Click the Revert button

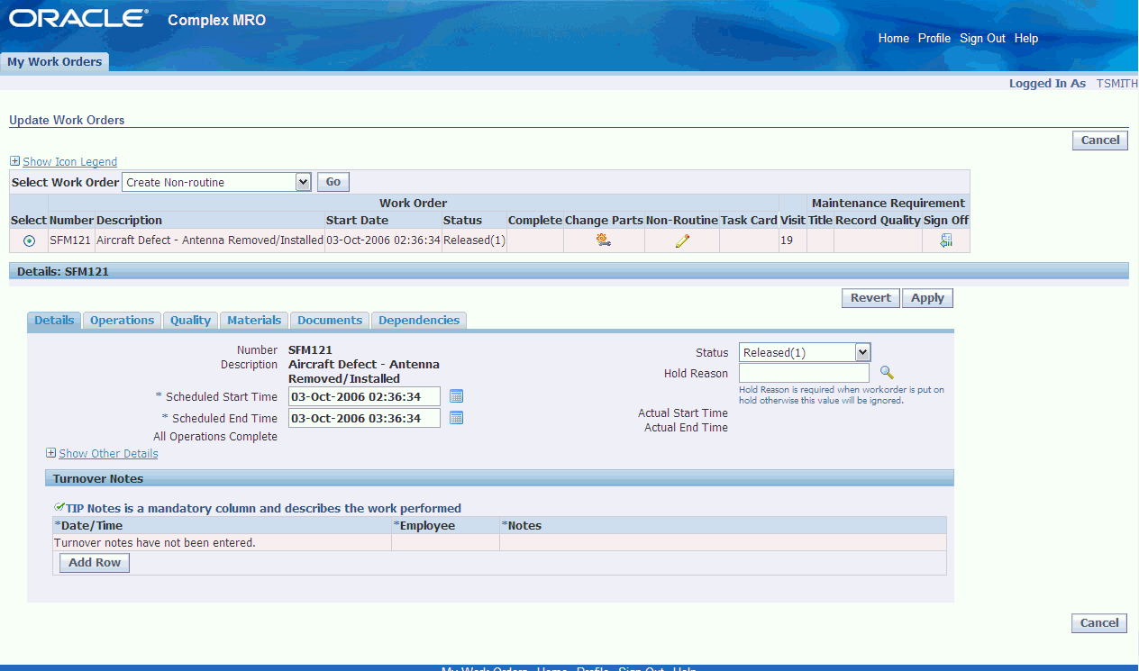(871, 298)
